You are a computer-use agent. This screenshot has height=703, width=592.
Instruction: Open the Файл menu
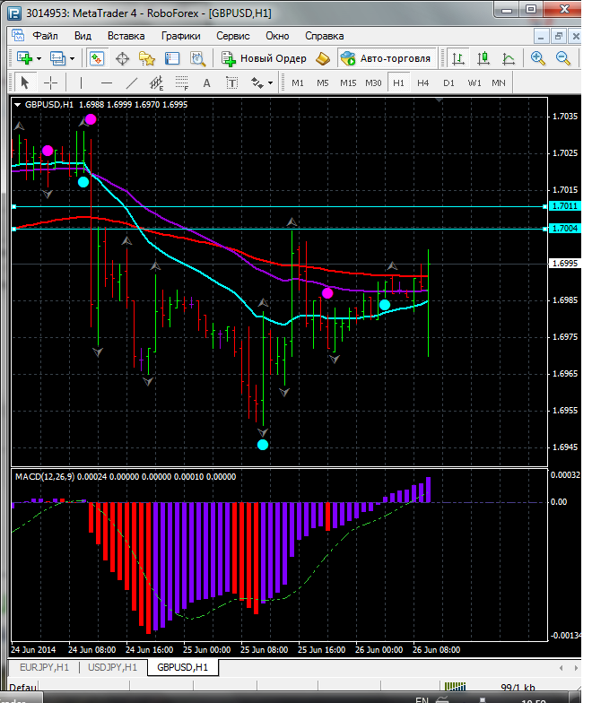45,36
